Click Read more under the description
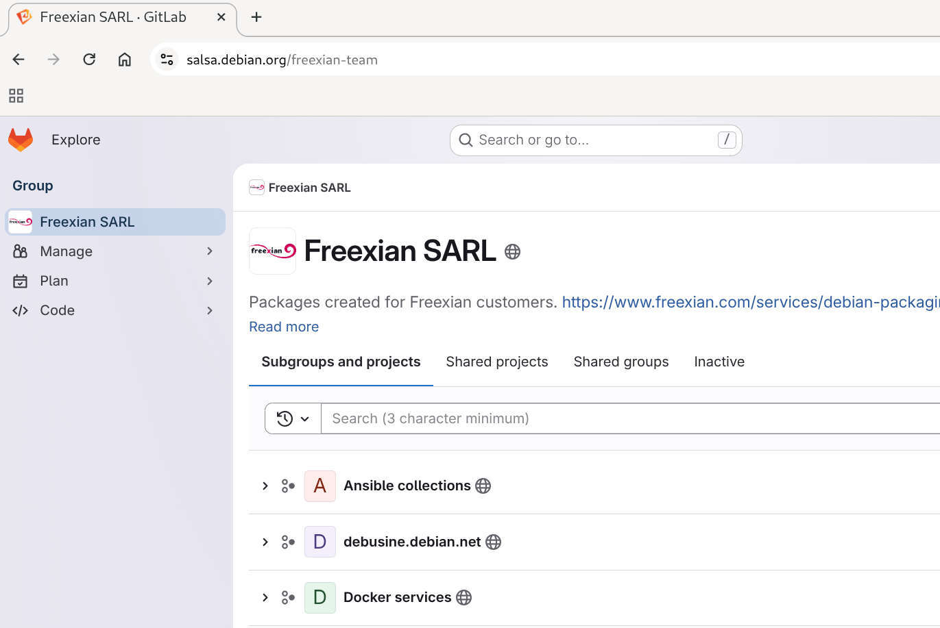Image resolution: width=940 pixels, height=628 pixels. tap(284, 327)
